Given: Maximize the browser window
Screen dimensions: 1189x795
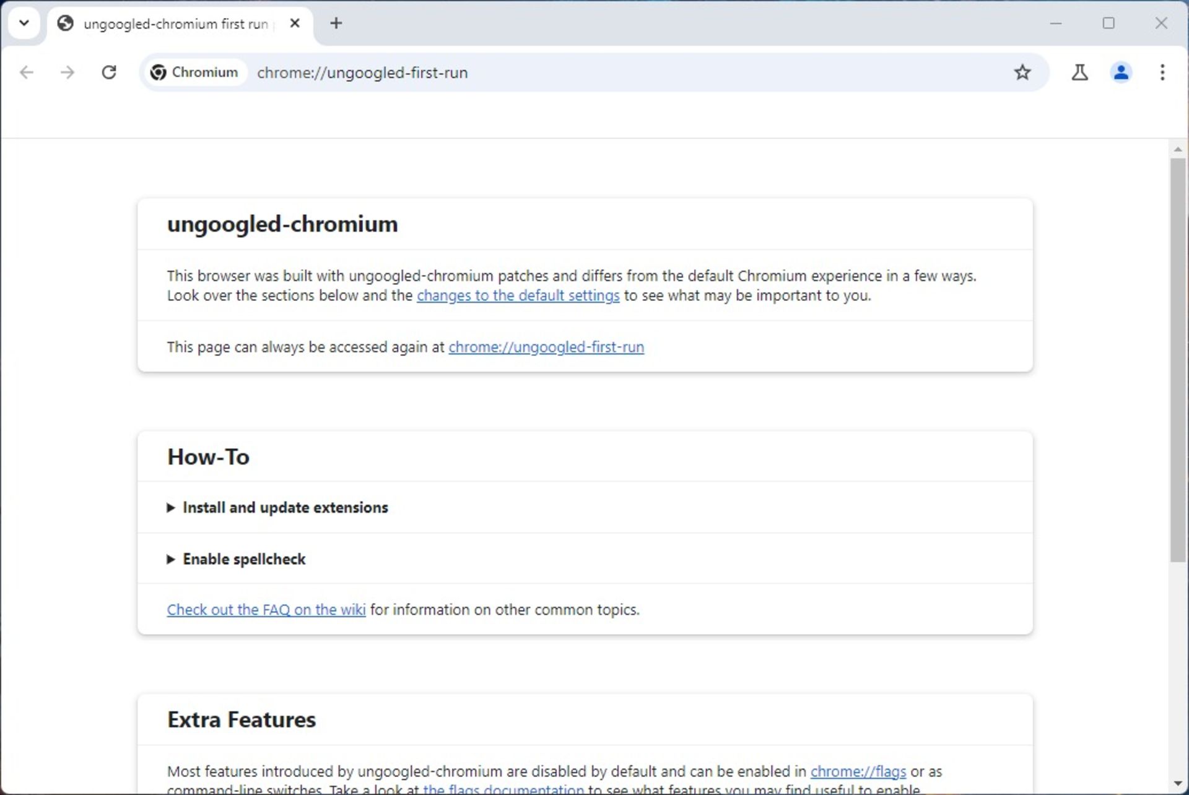Looking at the screenshot, I should coord(1108,24).
